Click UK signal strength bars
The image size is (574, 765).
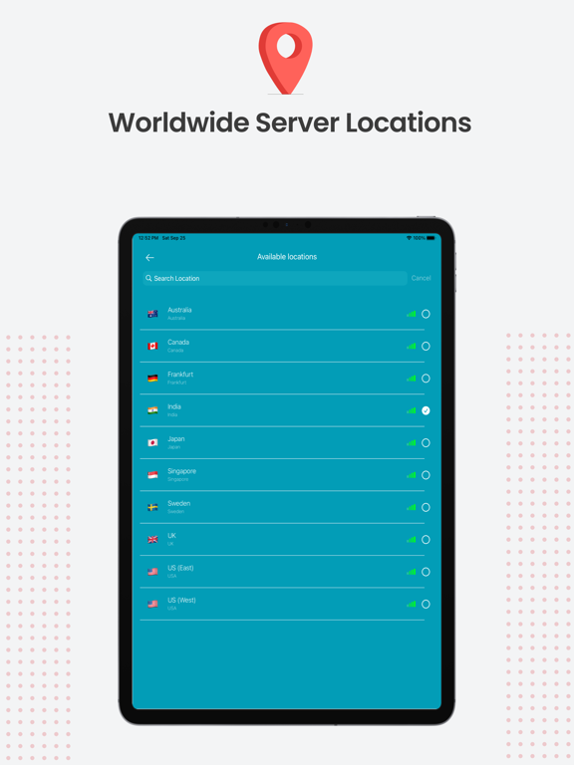411,540
